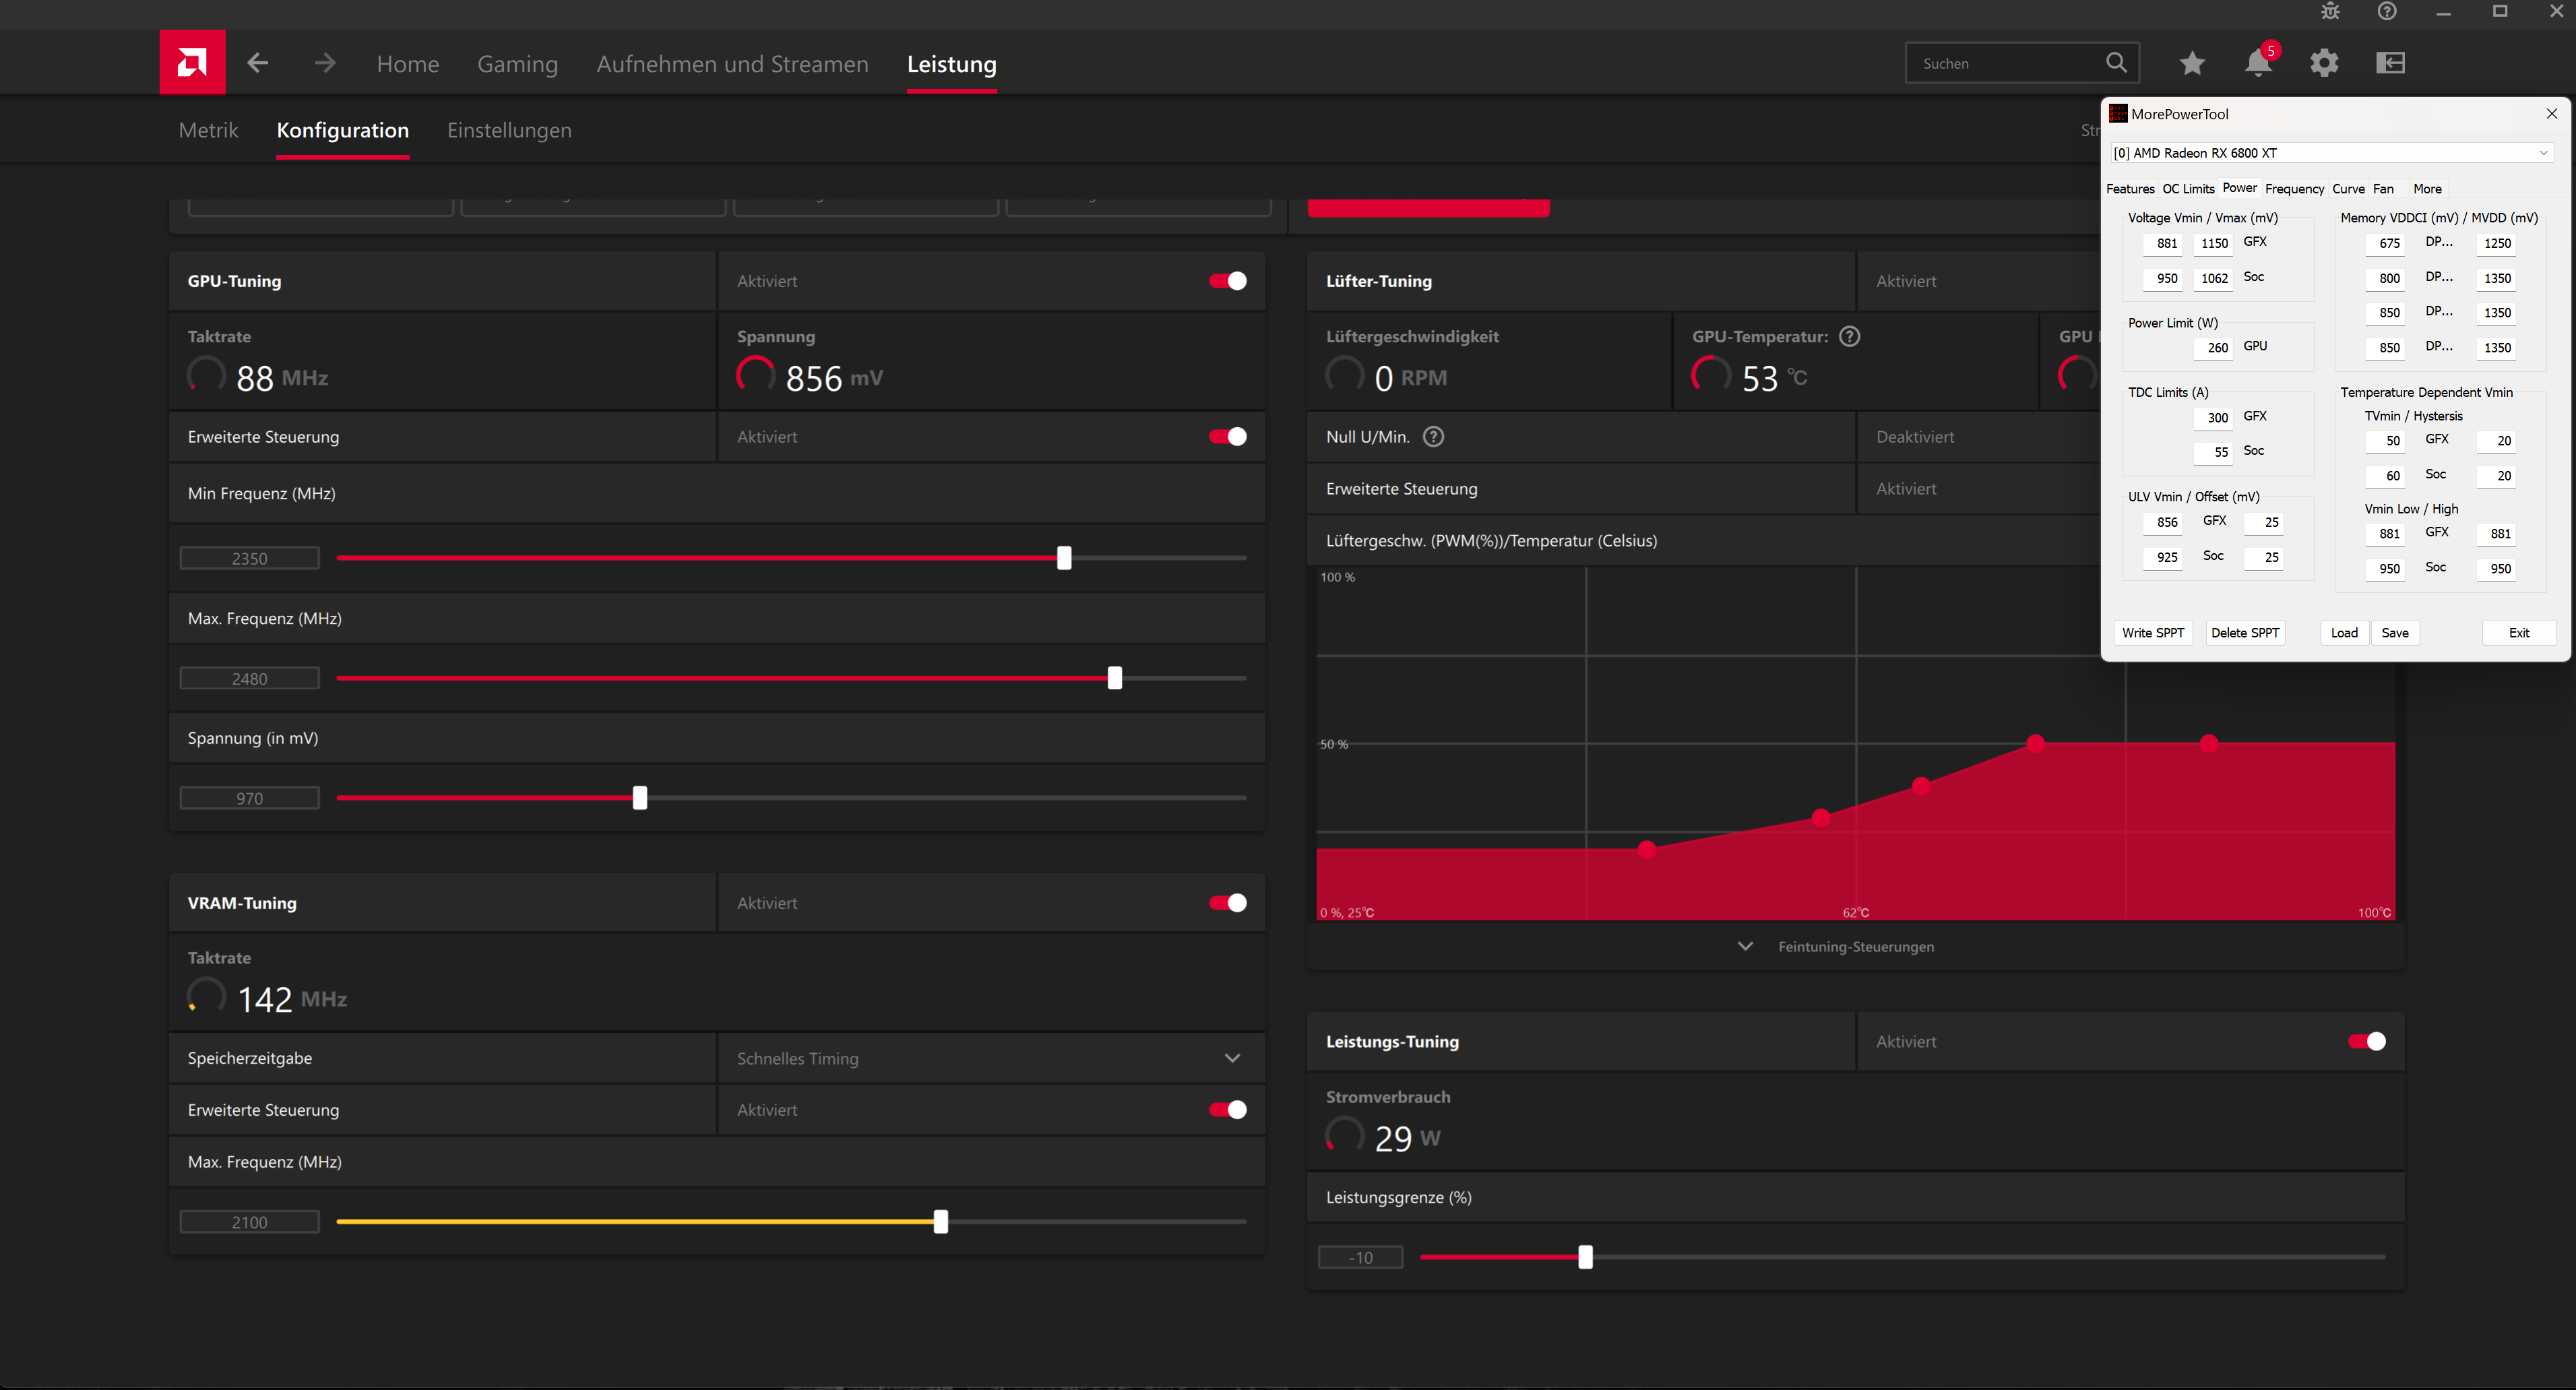Click the bug report icon
This screenshot has width=2576, height=1390.
click(2331, 12)
